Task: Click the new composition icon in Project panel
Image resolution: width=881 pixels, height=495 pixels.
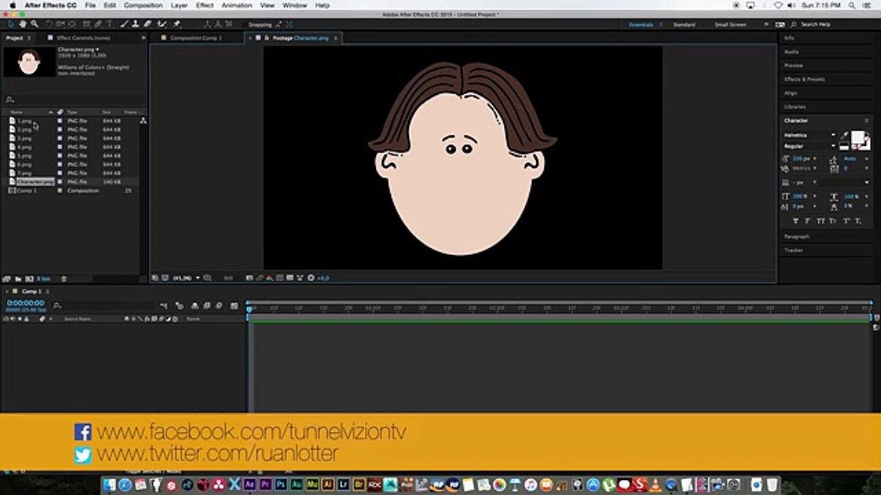Action: 29,278
